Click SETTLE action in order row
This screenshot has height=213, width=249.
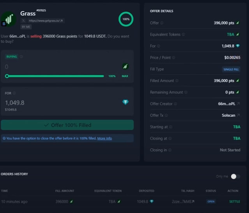235,202
